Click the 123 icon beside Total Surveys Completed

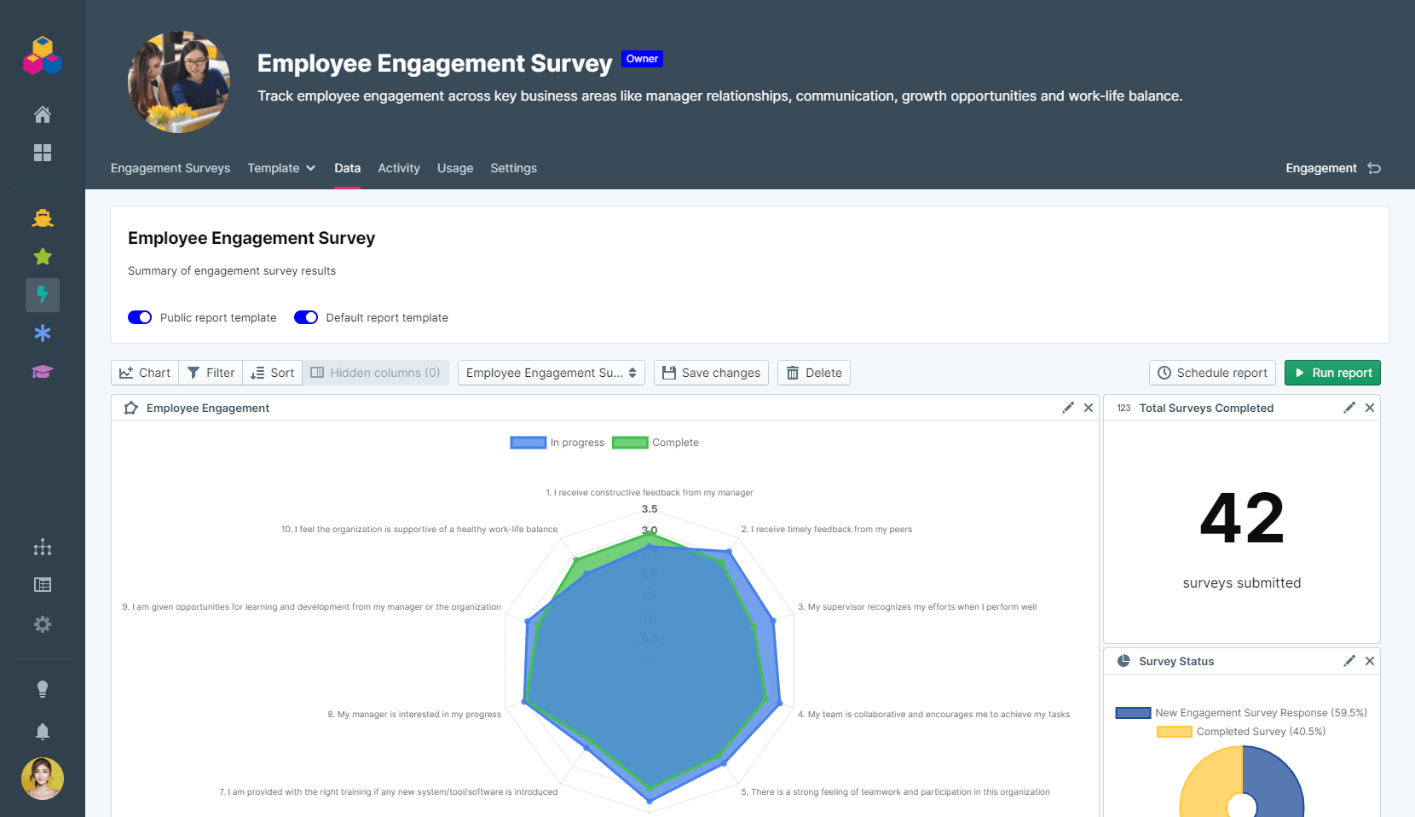pyautogui.click(x=1123, y=408)
